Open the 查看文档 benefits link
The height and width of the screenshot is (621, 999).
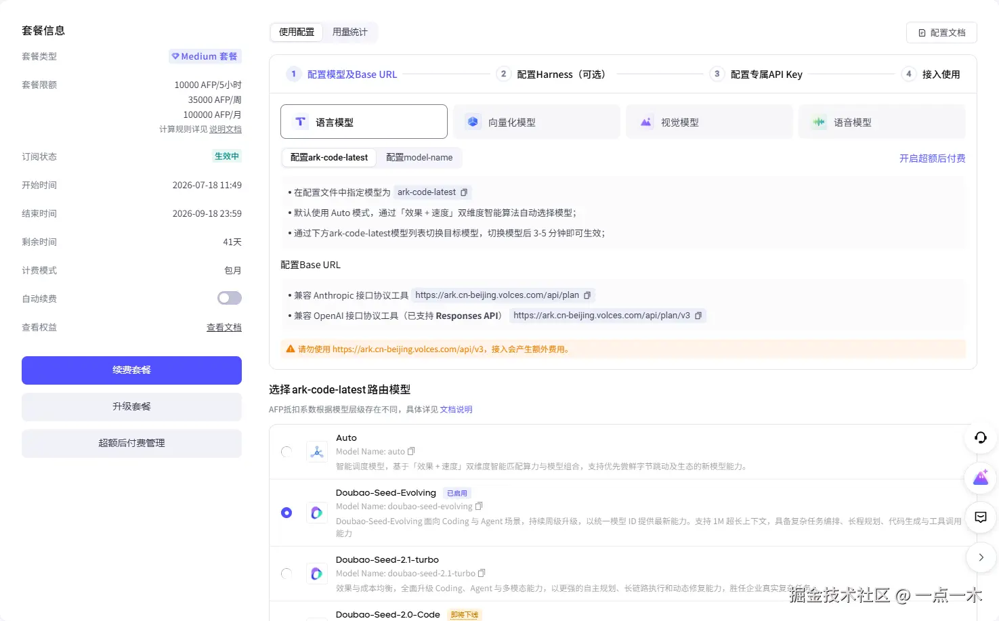click(224, 327)
